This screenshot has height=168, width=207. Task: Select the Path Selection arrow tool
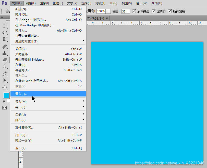(x=5, y=80)
